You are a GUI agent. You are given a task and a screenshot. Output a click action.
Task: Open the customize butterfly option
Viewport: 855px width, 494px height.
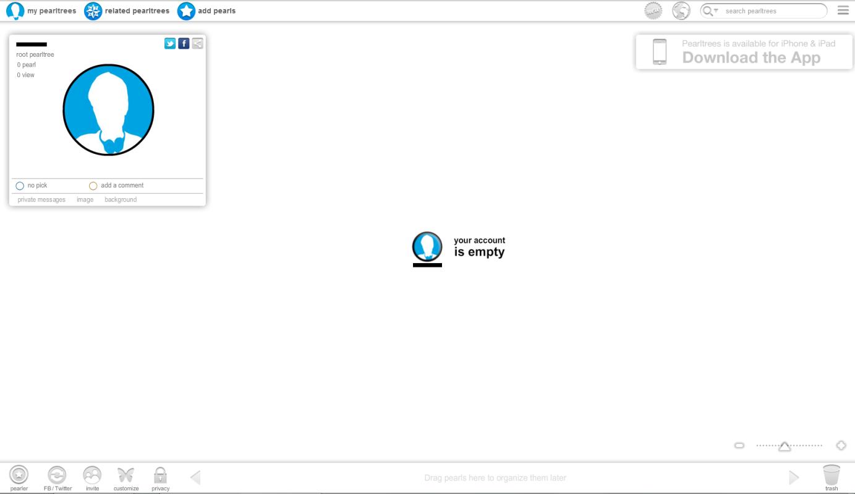pyautogui.click(x=126, y=478)
